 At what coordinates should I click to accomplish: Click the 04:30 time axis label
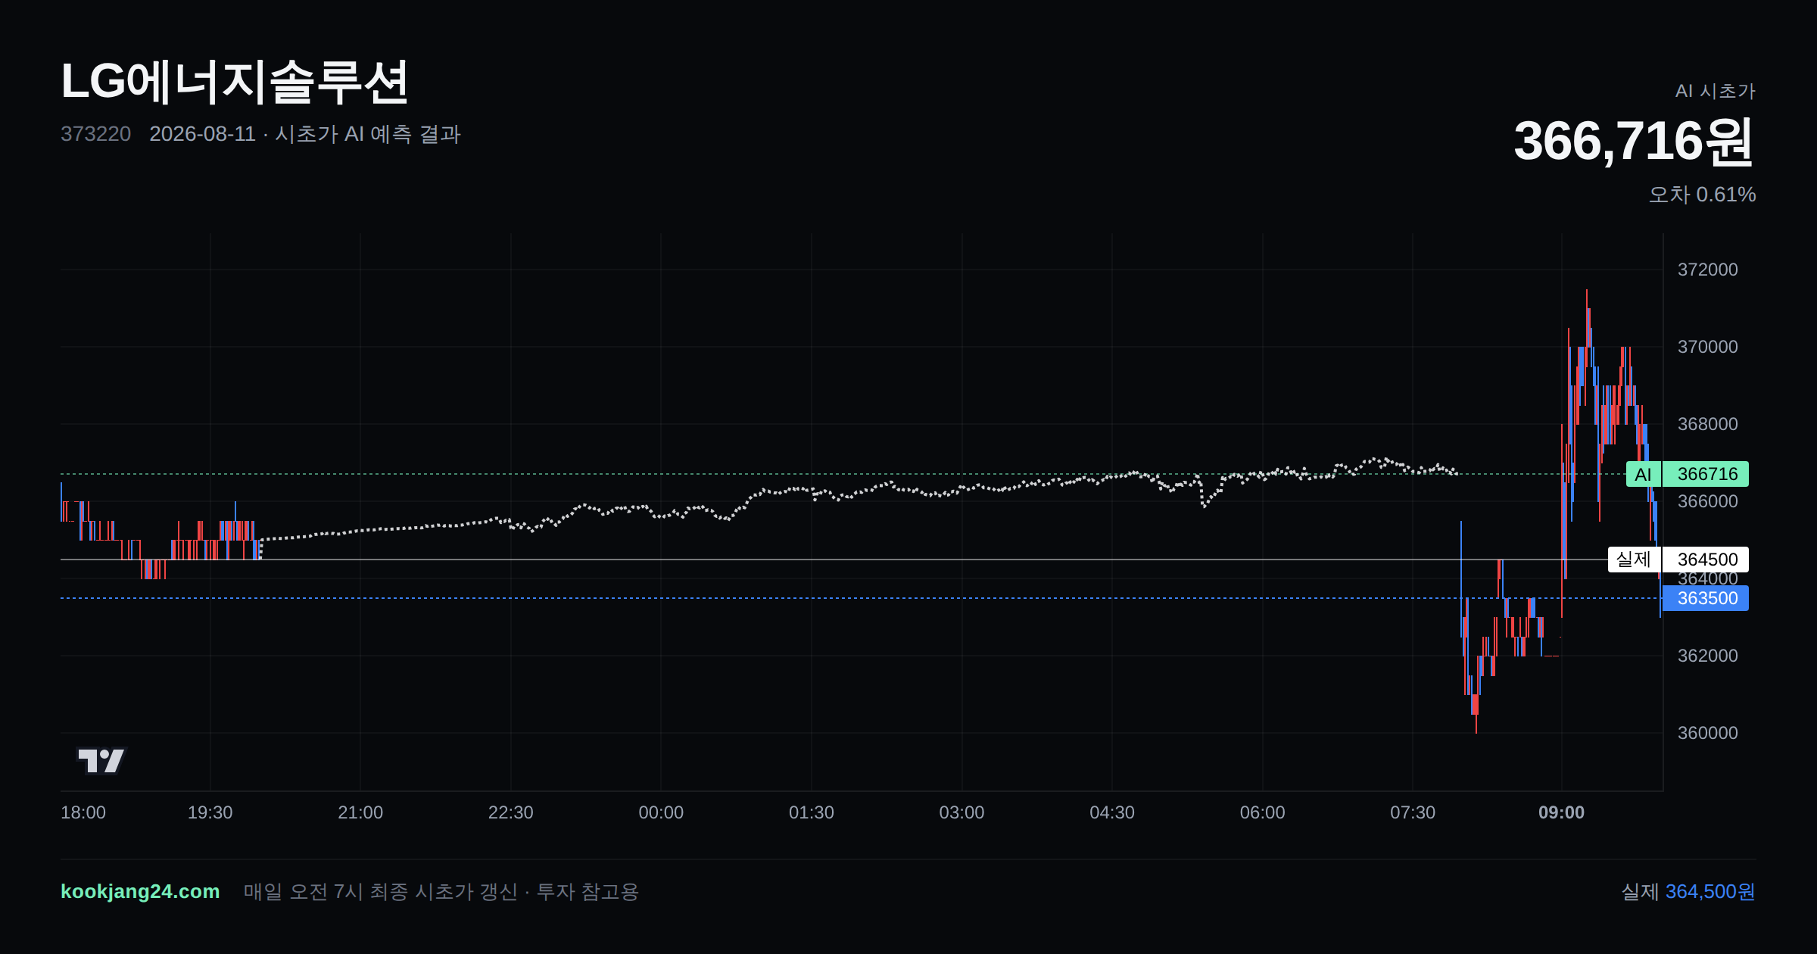pos(1112,812)
